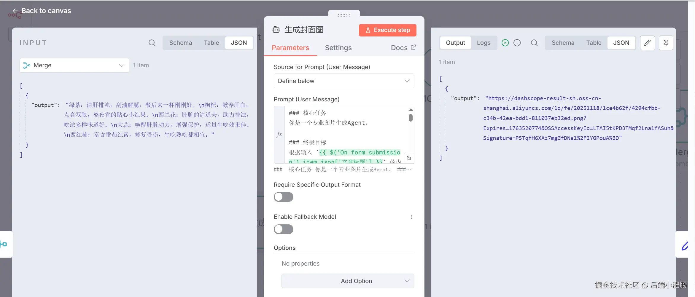Viewport: 695px width, 297px height.
Task: Open the Merge node selector dropdown
Action: (74, 65)
